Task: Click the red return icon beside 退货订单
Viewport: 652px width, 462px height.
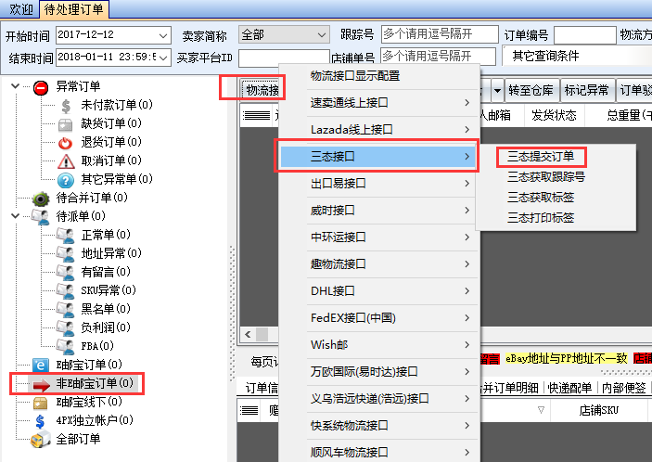Action: click(65, 143)
